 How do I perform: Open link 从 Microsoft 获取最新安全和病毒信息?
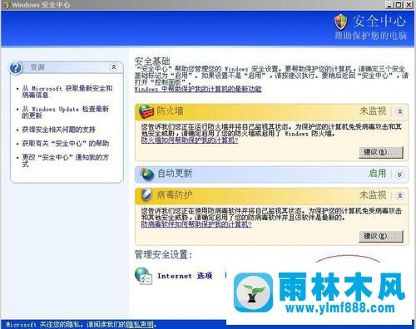(67, 91)
